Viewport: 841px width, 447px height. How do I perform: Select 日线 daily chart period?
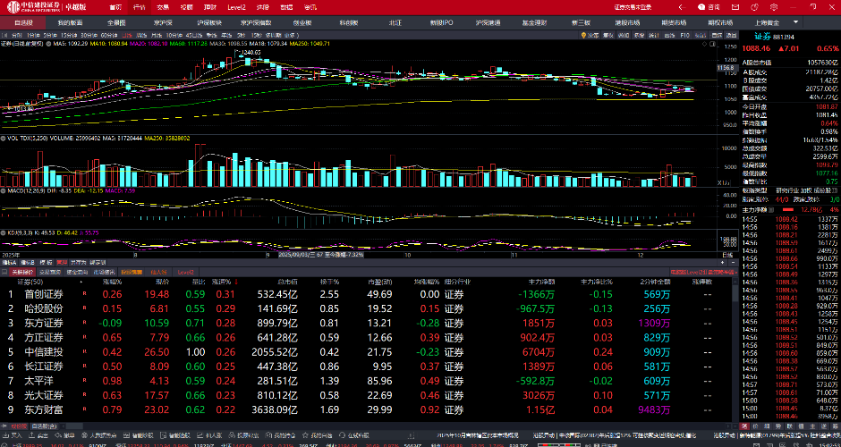(127, 36)
